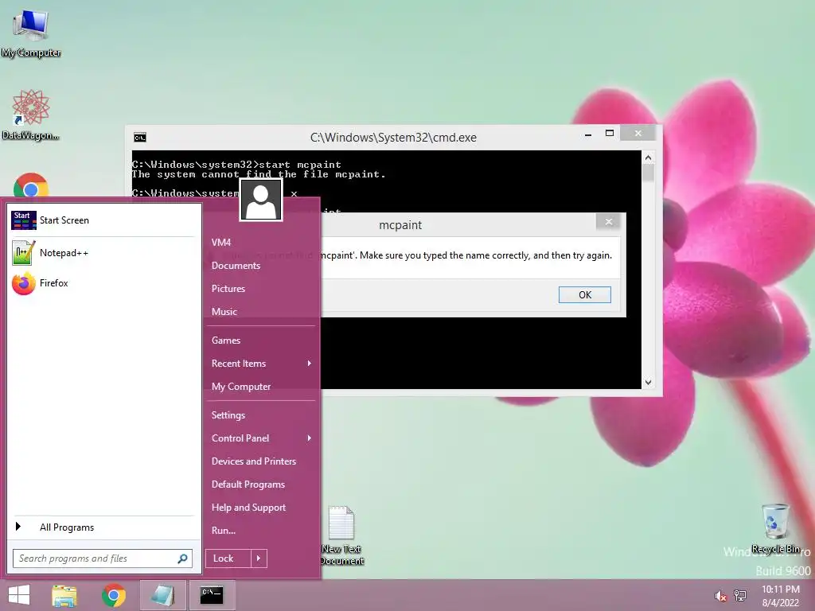The width and height of the screenshot is (815, 611).
Task: Open Chrome from the taskbar
Action: pyautogui.click(x=114, y=595)
